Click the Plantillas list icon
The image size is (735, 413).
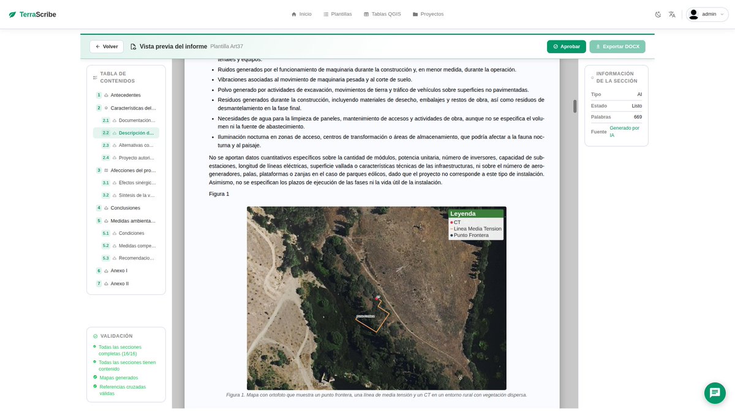tap(326, 14)
